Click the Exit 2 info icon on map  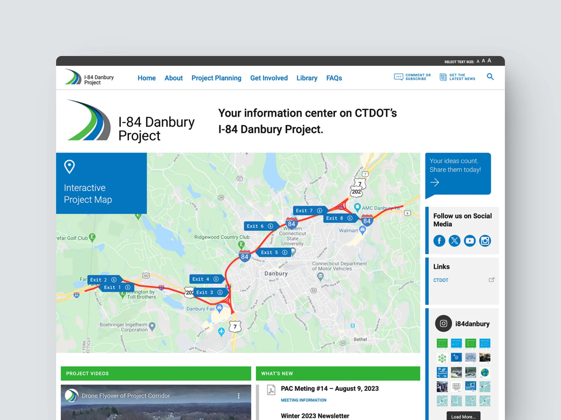(114, 280)
